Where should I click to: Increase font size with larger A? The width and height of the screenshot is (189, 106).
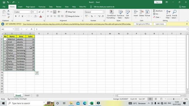tap(40, 12)
